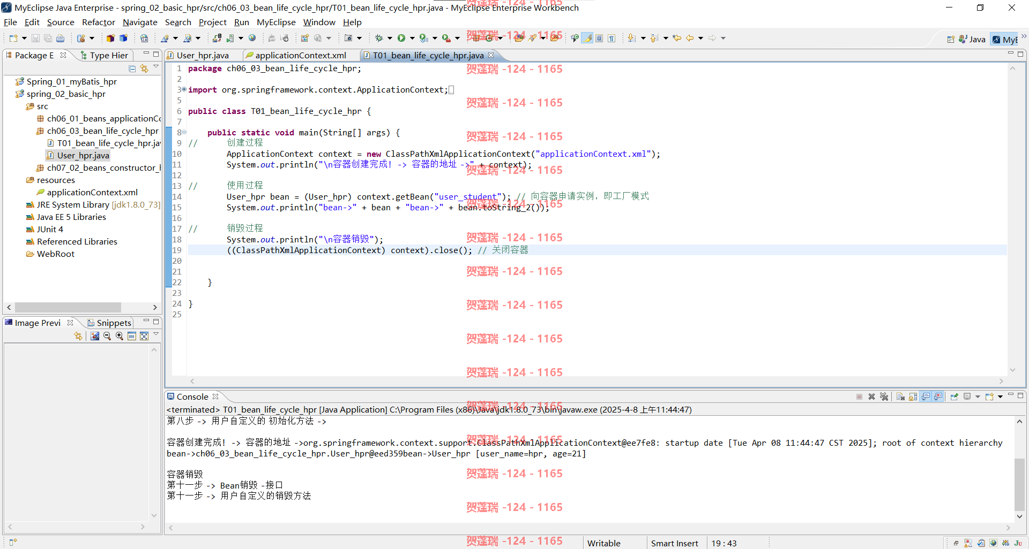Close the T01_bean_life_cycle_hpr.java tab
Screen dimensions: 1029x549
coord(491,55)
